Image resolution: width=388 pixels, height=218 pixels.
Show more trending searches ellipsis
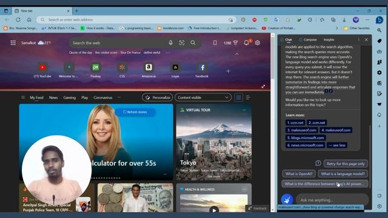point(168,53)
